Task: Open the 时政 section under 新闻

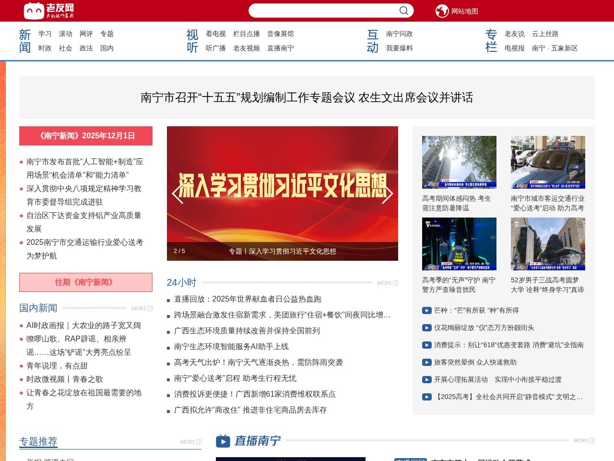Action: [x=45, y=48]
